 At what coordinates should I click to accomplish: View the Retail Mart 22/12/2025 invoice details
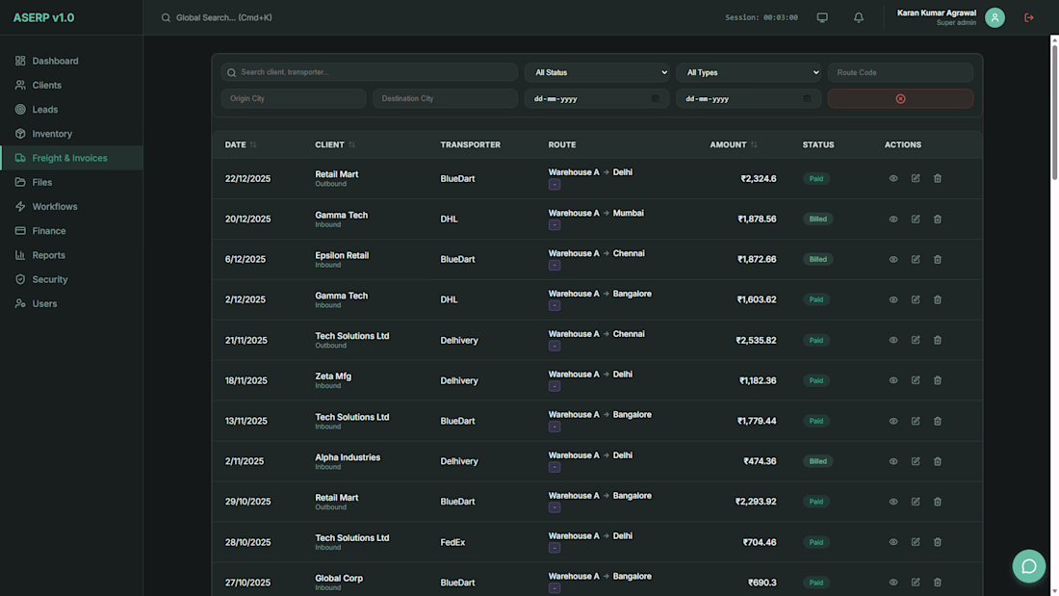(x=892, y=178)
